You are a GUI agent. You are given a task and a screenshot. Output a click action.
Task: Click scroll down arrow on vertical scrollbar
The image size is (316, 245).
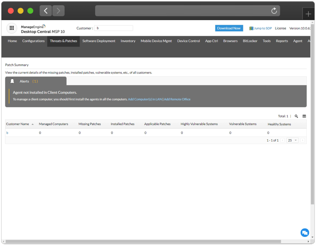(312, 237)
